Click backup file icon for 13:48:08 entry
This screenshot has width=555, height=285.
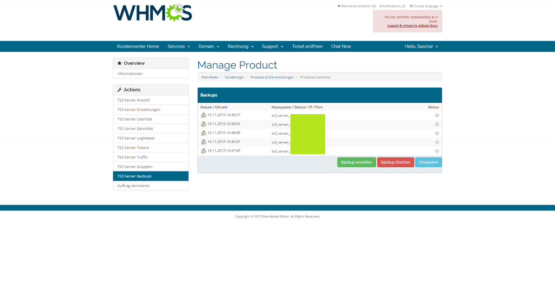click(203, 133)
